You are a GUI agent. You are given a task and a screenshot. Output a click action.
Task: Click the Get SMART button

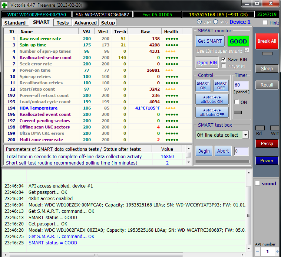coord(210,41)
